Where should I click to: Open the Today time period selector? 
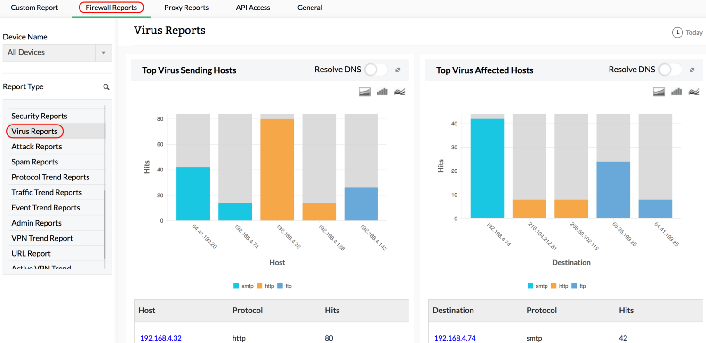688,32
